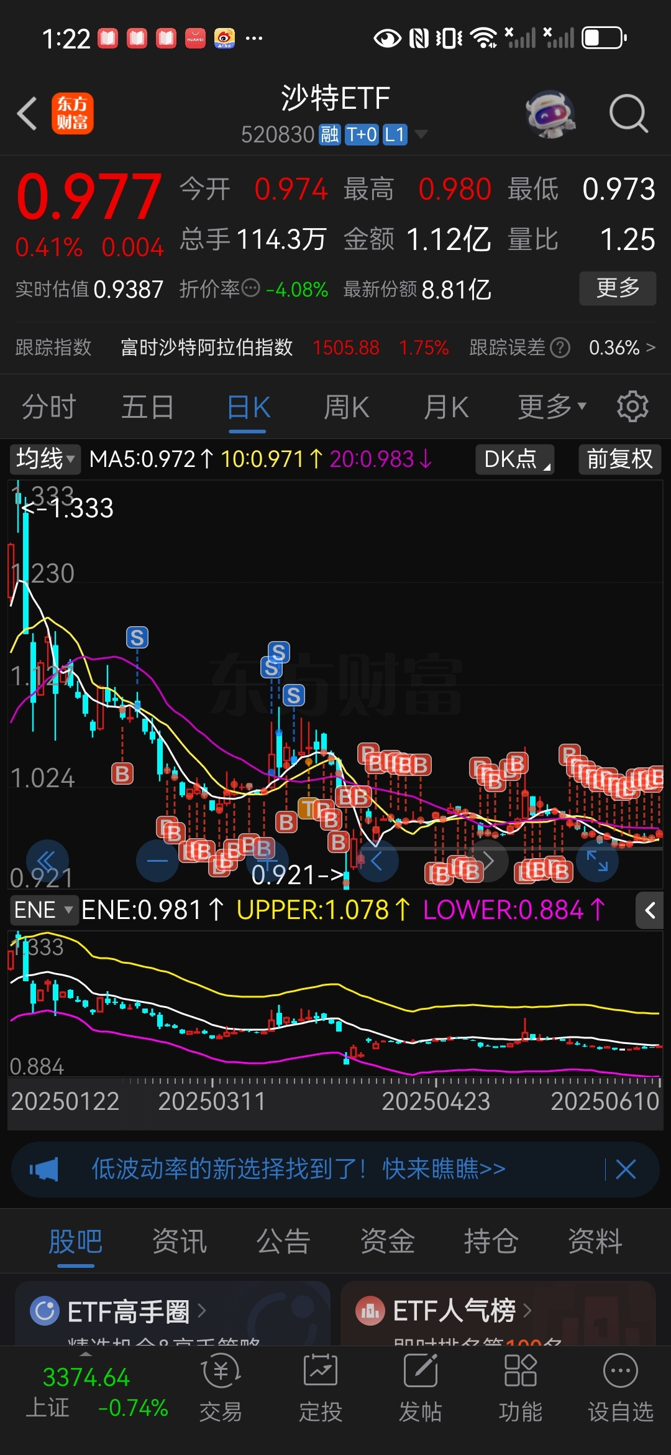Open the robot assistant avatar

point(550,114)
